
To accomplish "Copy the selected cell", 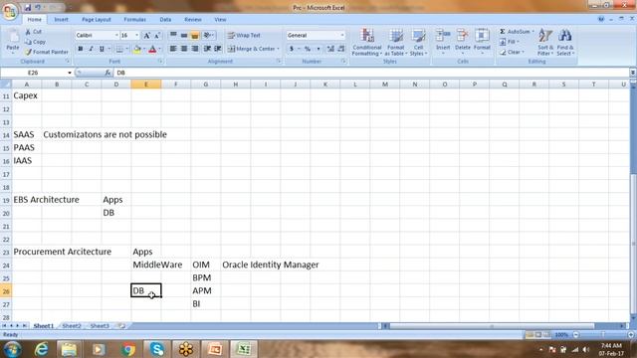I will point(36,42).
